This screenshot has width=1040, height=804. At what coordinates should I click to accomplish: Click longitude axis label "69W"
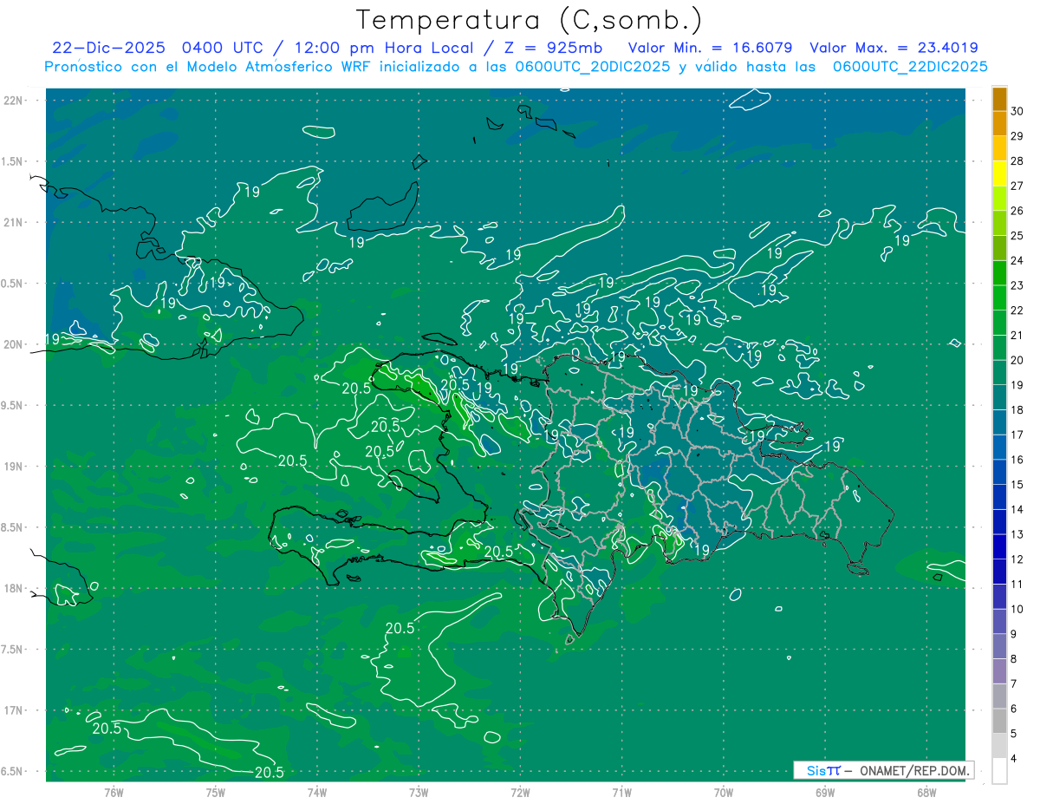(x=825, y=793)
